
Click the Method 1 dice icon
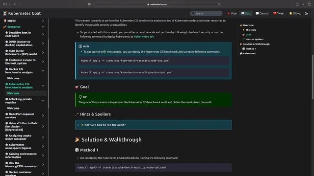[x=77, y=150]
